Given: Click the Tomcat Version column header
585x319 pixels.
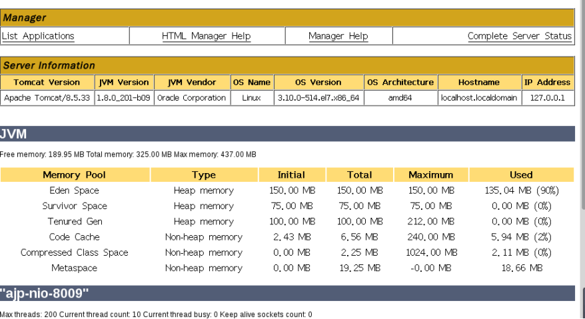Looking at the screenshot, I should point(47,83).
